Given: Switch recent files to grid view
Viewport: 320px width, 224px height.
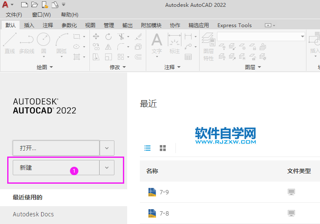Looking at the screenshot, I should tap(163, 148).
